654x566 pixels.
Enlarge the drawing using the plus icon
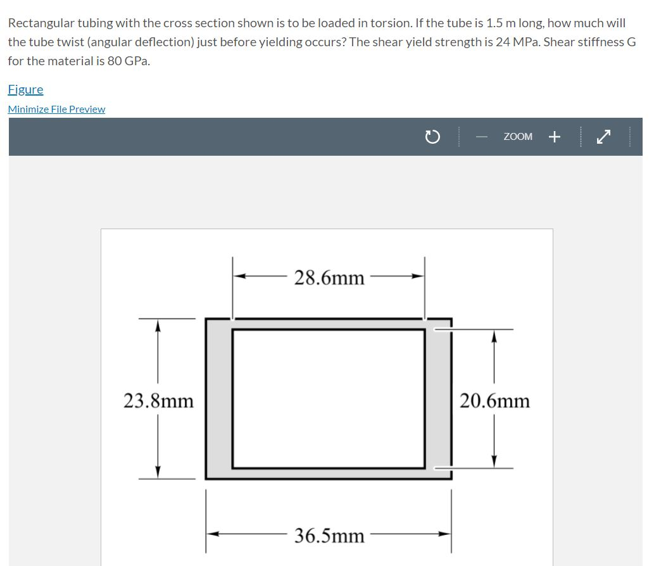pyautogui.click(x=554, y=136)
